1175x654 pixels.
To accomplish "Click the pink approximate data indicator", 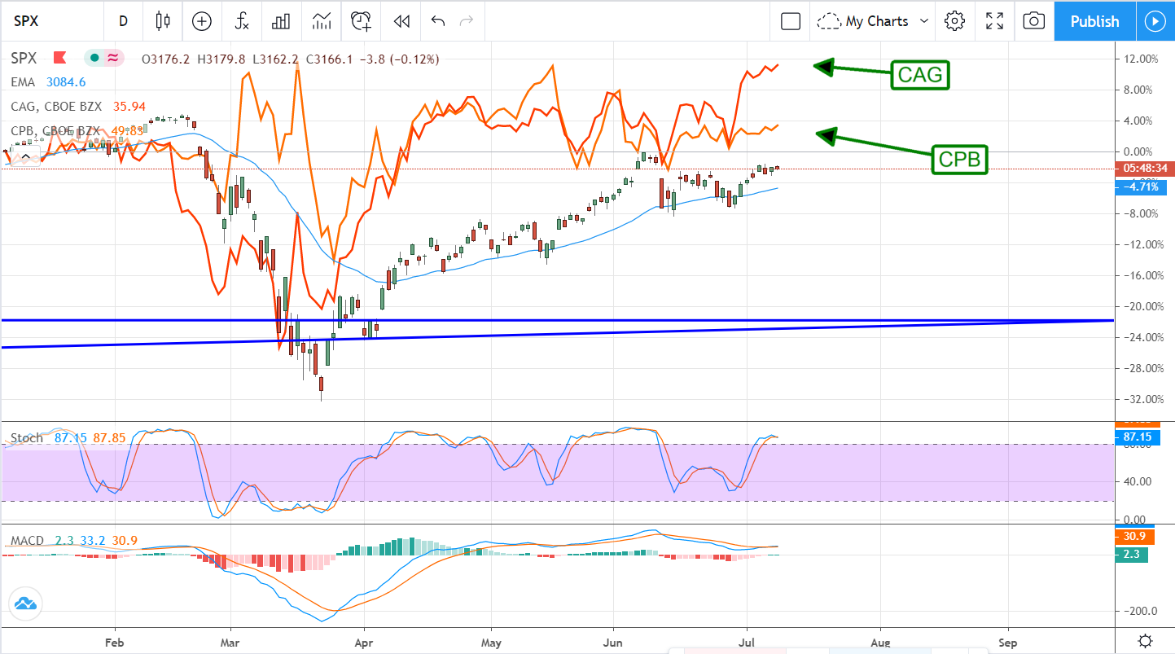I will 114,58.
